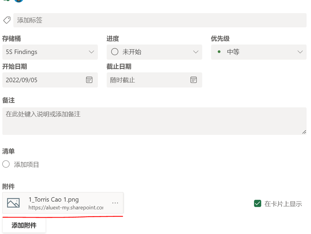Open the 存储桶 dropdown showing 5S Findings
The width and height of the screenshot is (311, 234).
click(50, 52)
